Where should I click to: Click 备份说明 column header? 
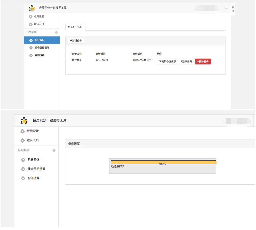(138, 54)
